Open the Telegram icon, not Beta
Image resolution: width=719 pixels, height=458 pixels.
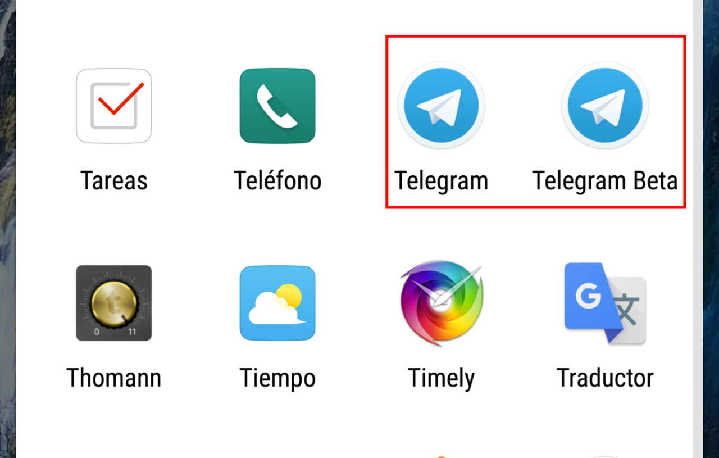442,106
